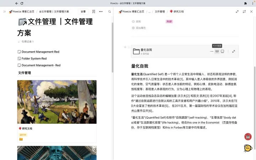The width and height of the screenshot is (256, 160).
Task: Click the plus icon to add a block
Action: (125, 47)
